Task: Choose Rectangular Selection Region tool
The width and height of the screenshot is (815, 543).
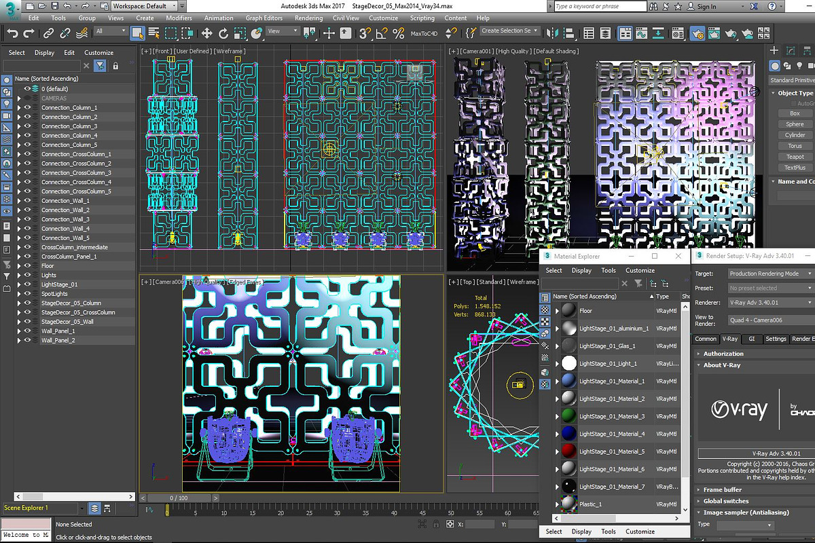Action: tap(170, 33)
